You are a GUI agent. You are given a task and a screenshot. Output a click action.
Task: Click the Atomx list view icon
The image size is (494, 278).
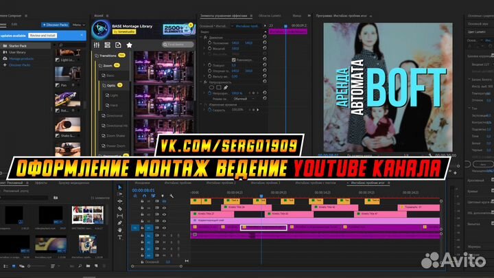[108, 45]
